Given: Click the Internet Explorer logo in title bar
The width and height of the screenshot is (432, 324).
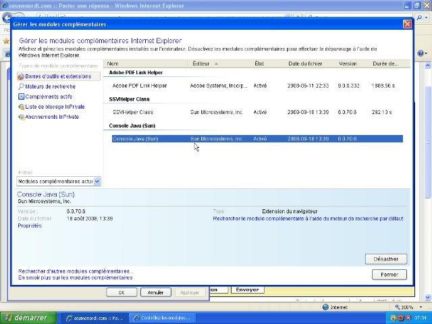Looking at the screenshot, I should [x=5, y=5].
